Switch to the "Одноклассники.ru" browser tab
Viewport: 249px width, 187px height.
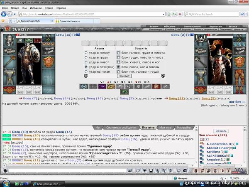[x=74, y=21]
